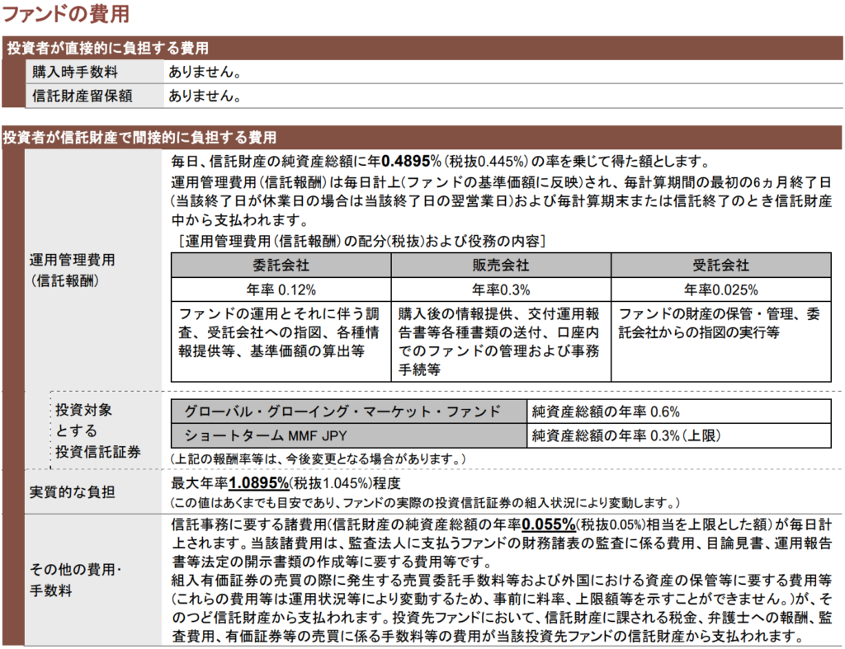Viewport: 845px width, 649px height.
Task: Click the 実質的な負担 row label
Action: pyautogui.click(x=73, y=492)
